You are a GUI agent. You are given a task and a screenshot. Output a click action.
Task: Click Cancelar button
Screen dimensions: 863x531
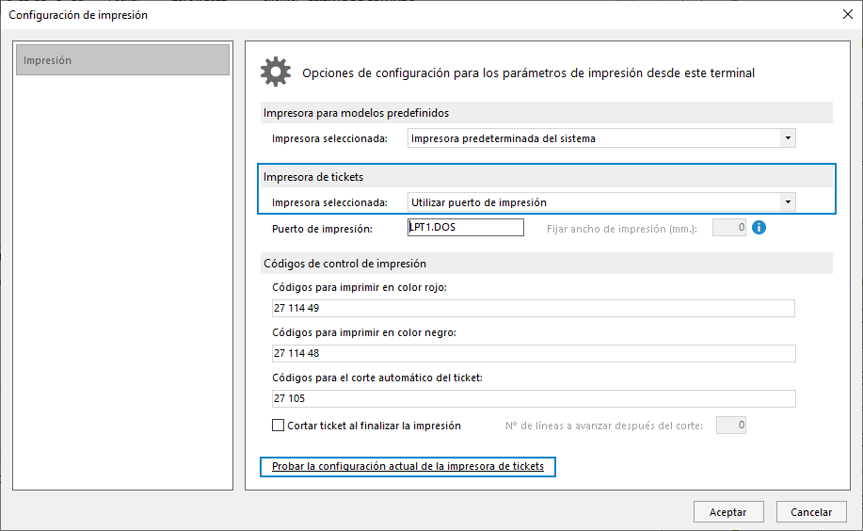coord(811,512)
